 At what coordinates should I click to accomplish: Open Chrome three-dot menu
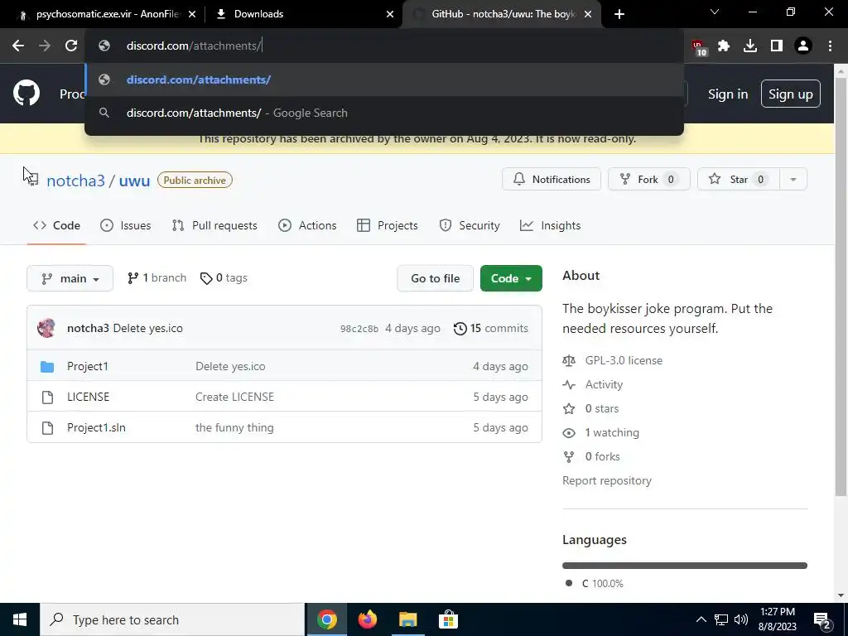[x=830, y=46]
